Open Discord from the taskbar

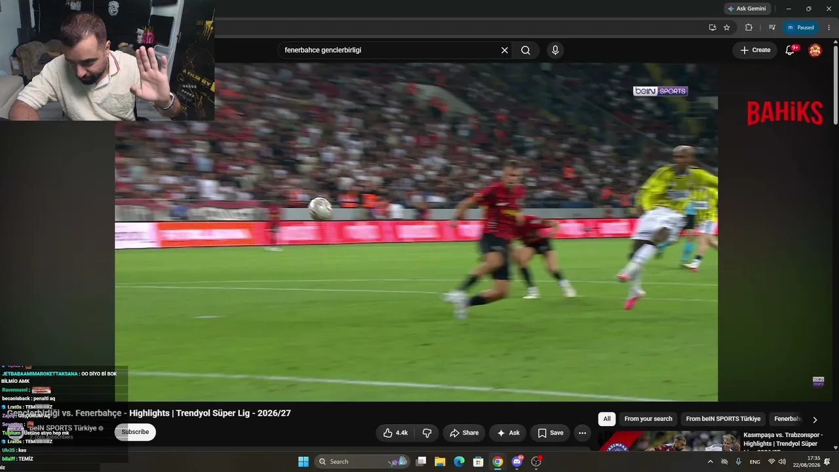[517, 462]
